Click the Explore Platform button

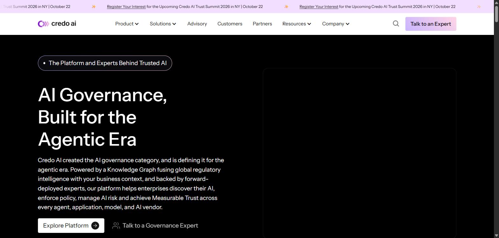[x=71, y=226]
